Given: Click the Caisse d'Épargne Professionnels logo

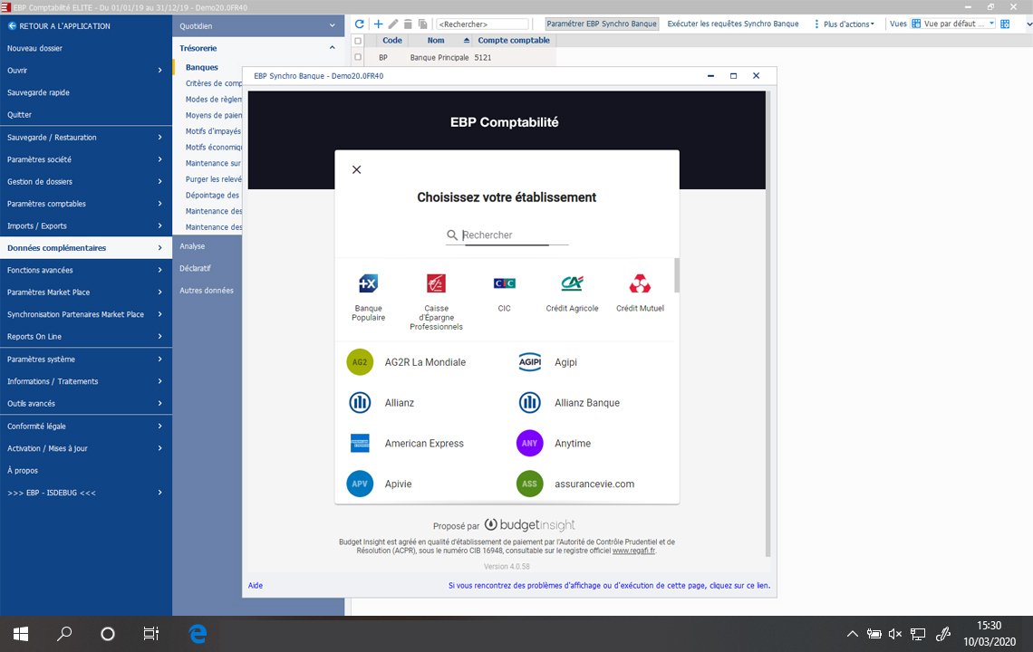Looking at the screenshot, I should pyautogui.click(x=436, y=284).
